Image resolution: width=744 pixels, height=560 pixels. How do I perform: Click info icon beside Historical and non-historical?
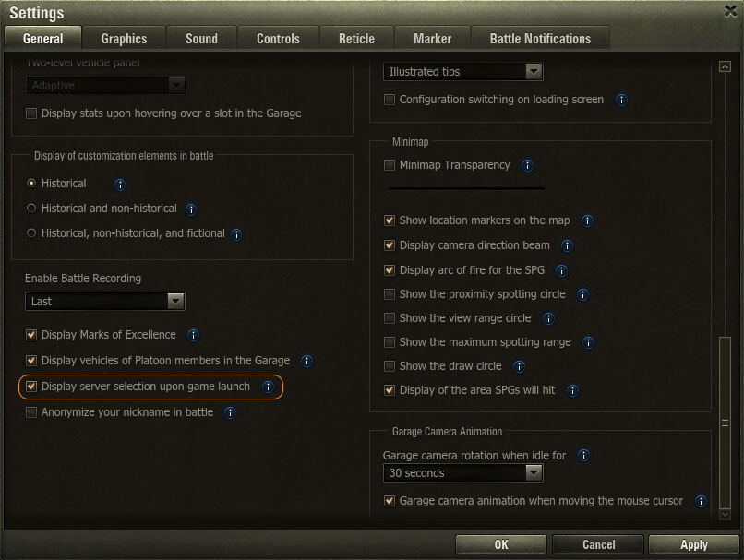coord(192,209)
